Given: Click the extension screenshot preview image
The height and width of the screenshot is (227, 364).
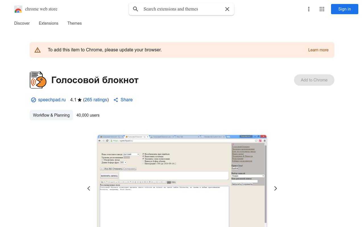Looking at the screenshot, I should pyautogui.click(x=182, y=181).
